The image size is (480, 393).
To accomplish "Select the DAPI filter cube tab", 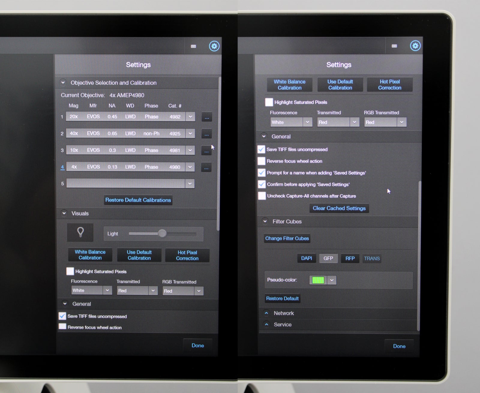I will point(306,258).
